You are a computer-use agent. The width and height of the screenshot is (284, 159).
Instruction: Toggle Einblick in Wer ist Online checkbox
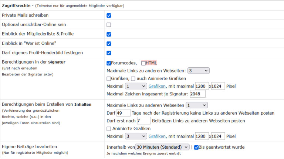tap(109, 44)
